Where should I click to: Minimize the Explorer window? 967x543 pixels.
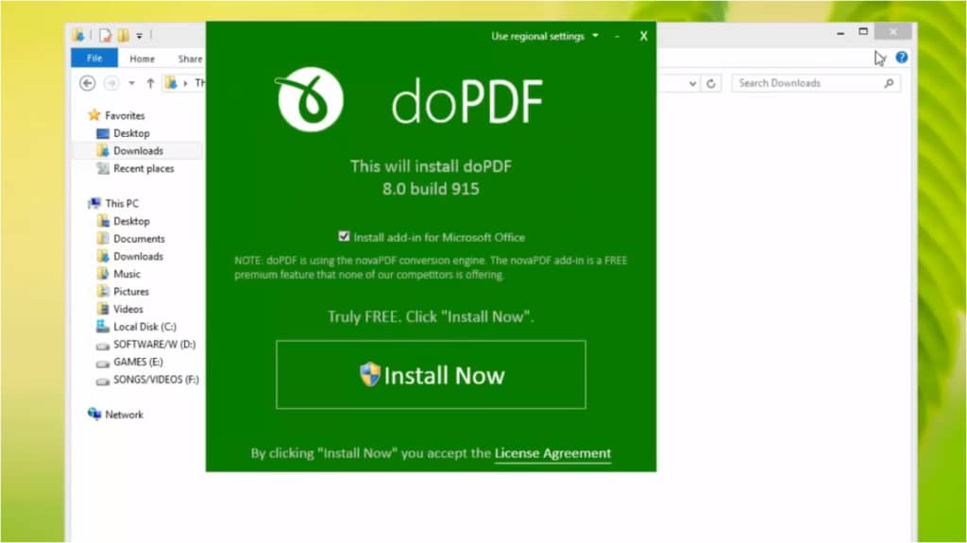point(840,32)
